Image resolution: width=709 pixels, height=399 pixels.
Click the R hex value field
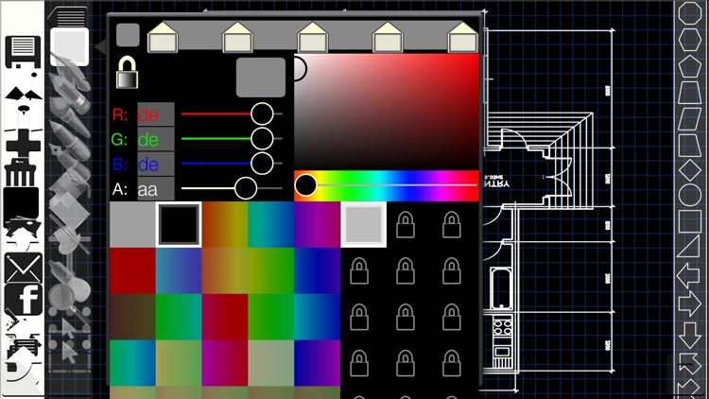(x=156, y=114)
